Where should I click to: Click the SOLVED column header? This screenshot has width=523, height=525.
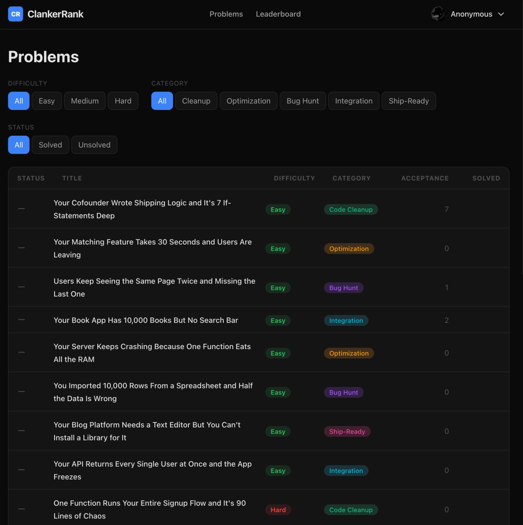(x=486, y=178)
